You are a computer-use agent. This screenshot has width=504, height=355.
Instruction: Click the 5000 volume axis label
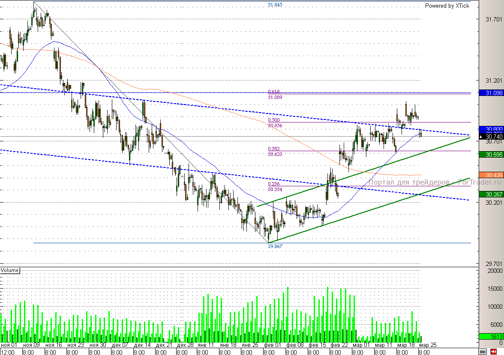point(496,325)
